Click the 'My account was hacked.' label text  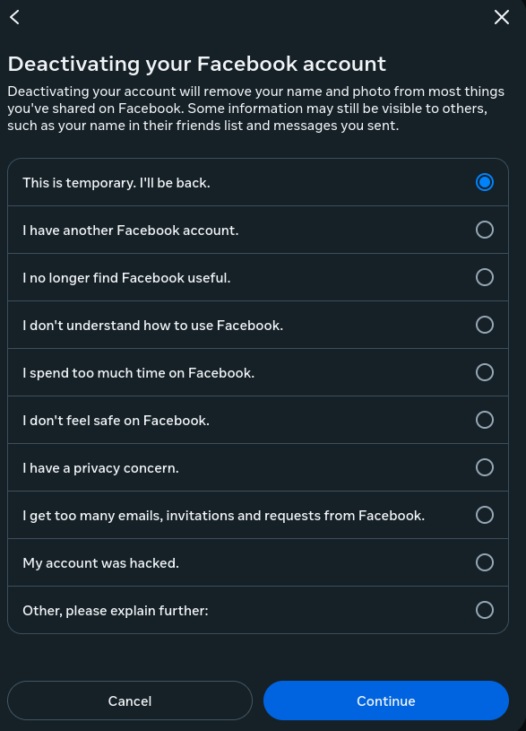click(x=100, y=563)
